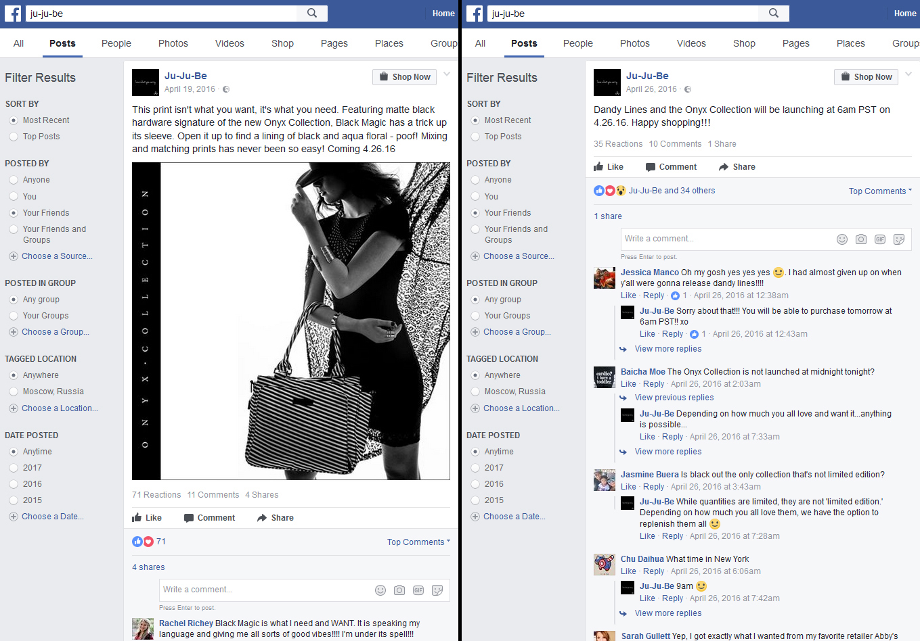Open sticker picker in right comment box
The height and width of the screenshot is (641, 920).
click(x=899, y=239)
